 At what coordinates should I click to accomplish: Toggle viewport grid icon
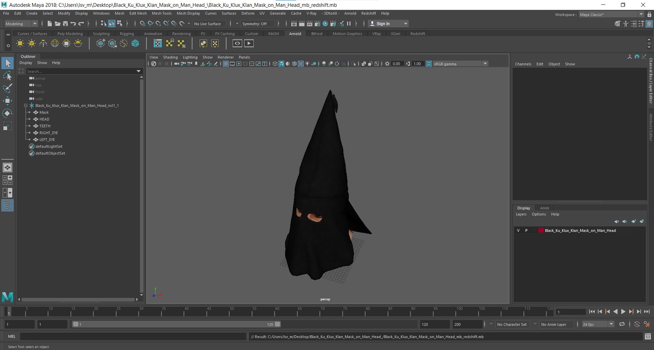[225, 64]
